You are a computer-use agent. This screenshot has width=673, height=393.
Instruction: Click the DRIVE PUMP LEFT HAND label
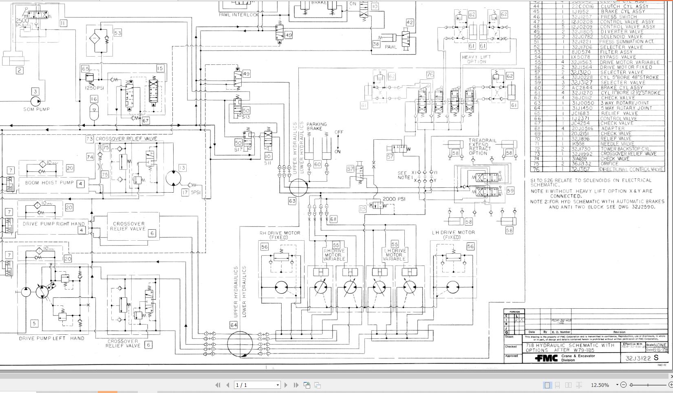point(52,338)
